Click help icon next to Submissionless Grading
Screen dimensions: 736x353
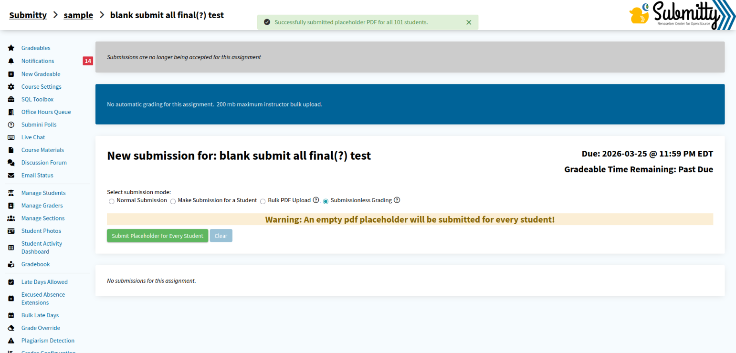397,200
